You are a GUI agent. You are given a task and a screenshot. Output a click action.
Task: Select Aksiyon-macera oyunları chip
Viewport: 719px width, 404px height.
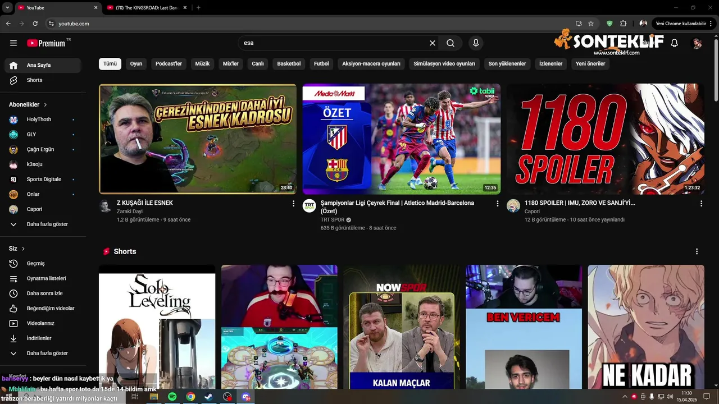click(371, 64)
